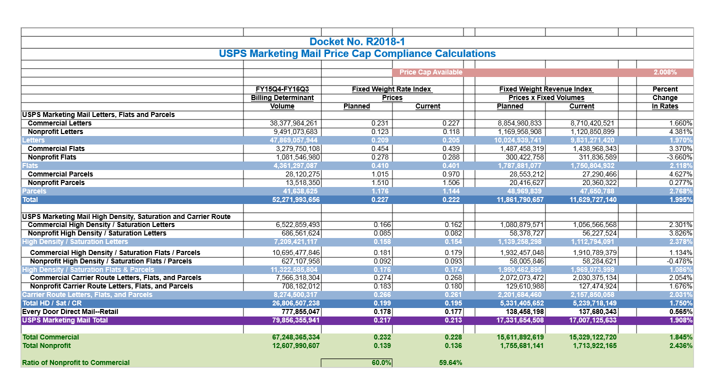
Task: Click the 'Commercial Flats' row label
Action: pyautogui.click(x=56, y=149)
